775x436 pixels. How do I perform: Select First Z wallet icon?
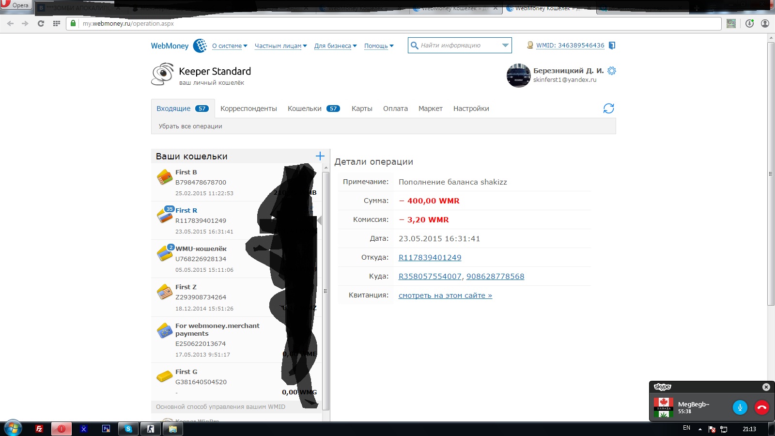165,292
